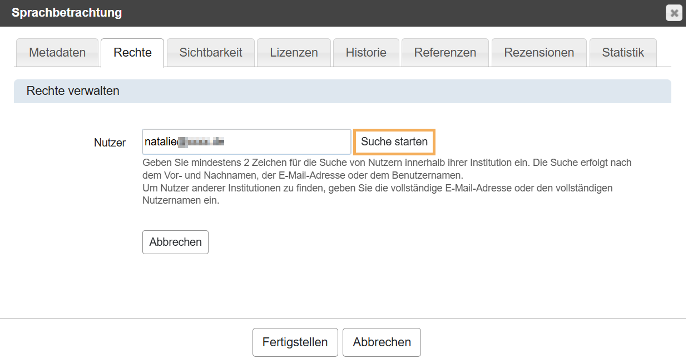
Task: Open the Sichtbarkeit tab
Action: coord(210,52)
